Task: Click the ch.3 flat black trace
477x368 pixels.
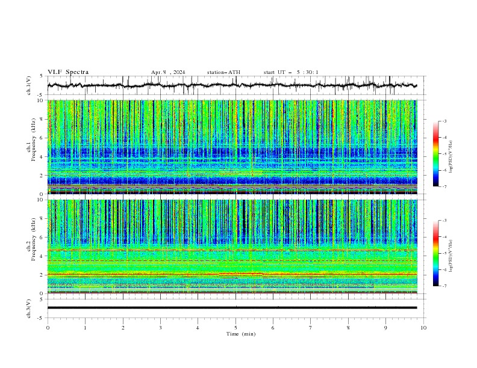Action: 232,308
